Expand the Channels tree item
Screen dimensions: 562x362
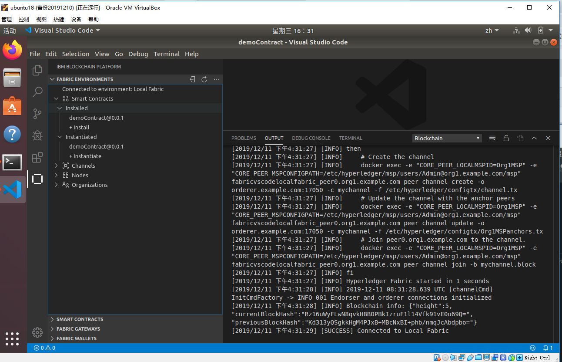[x=83, y=166]
